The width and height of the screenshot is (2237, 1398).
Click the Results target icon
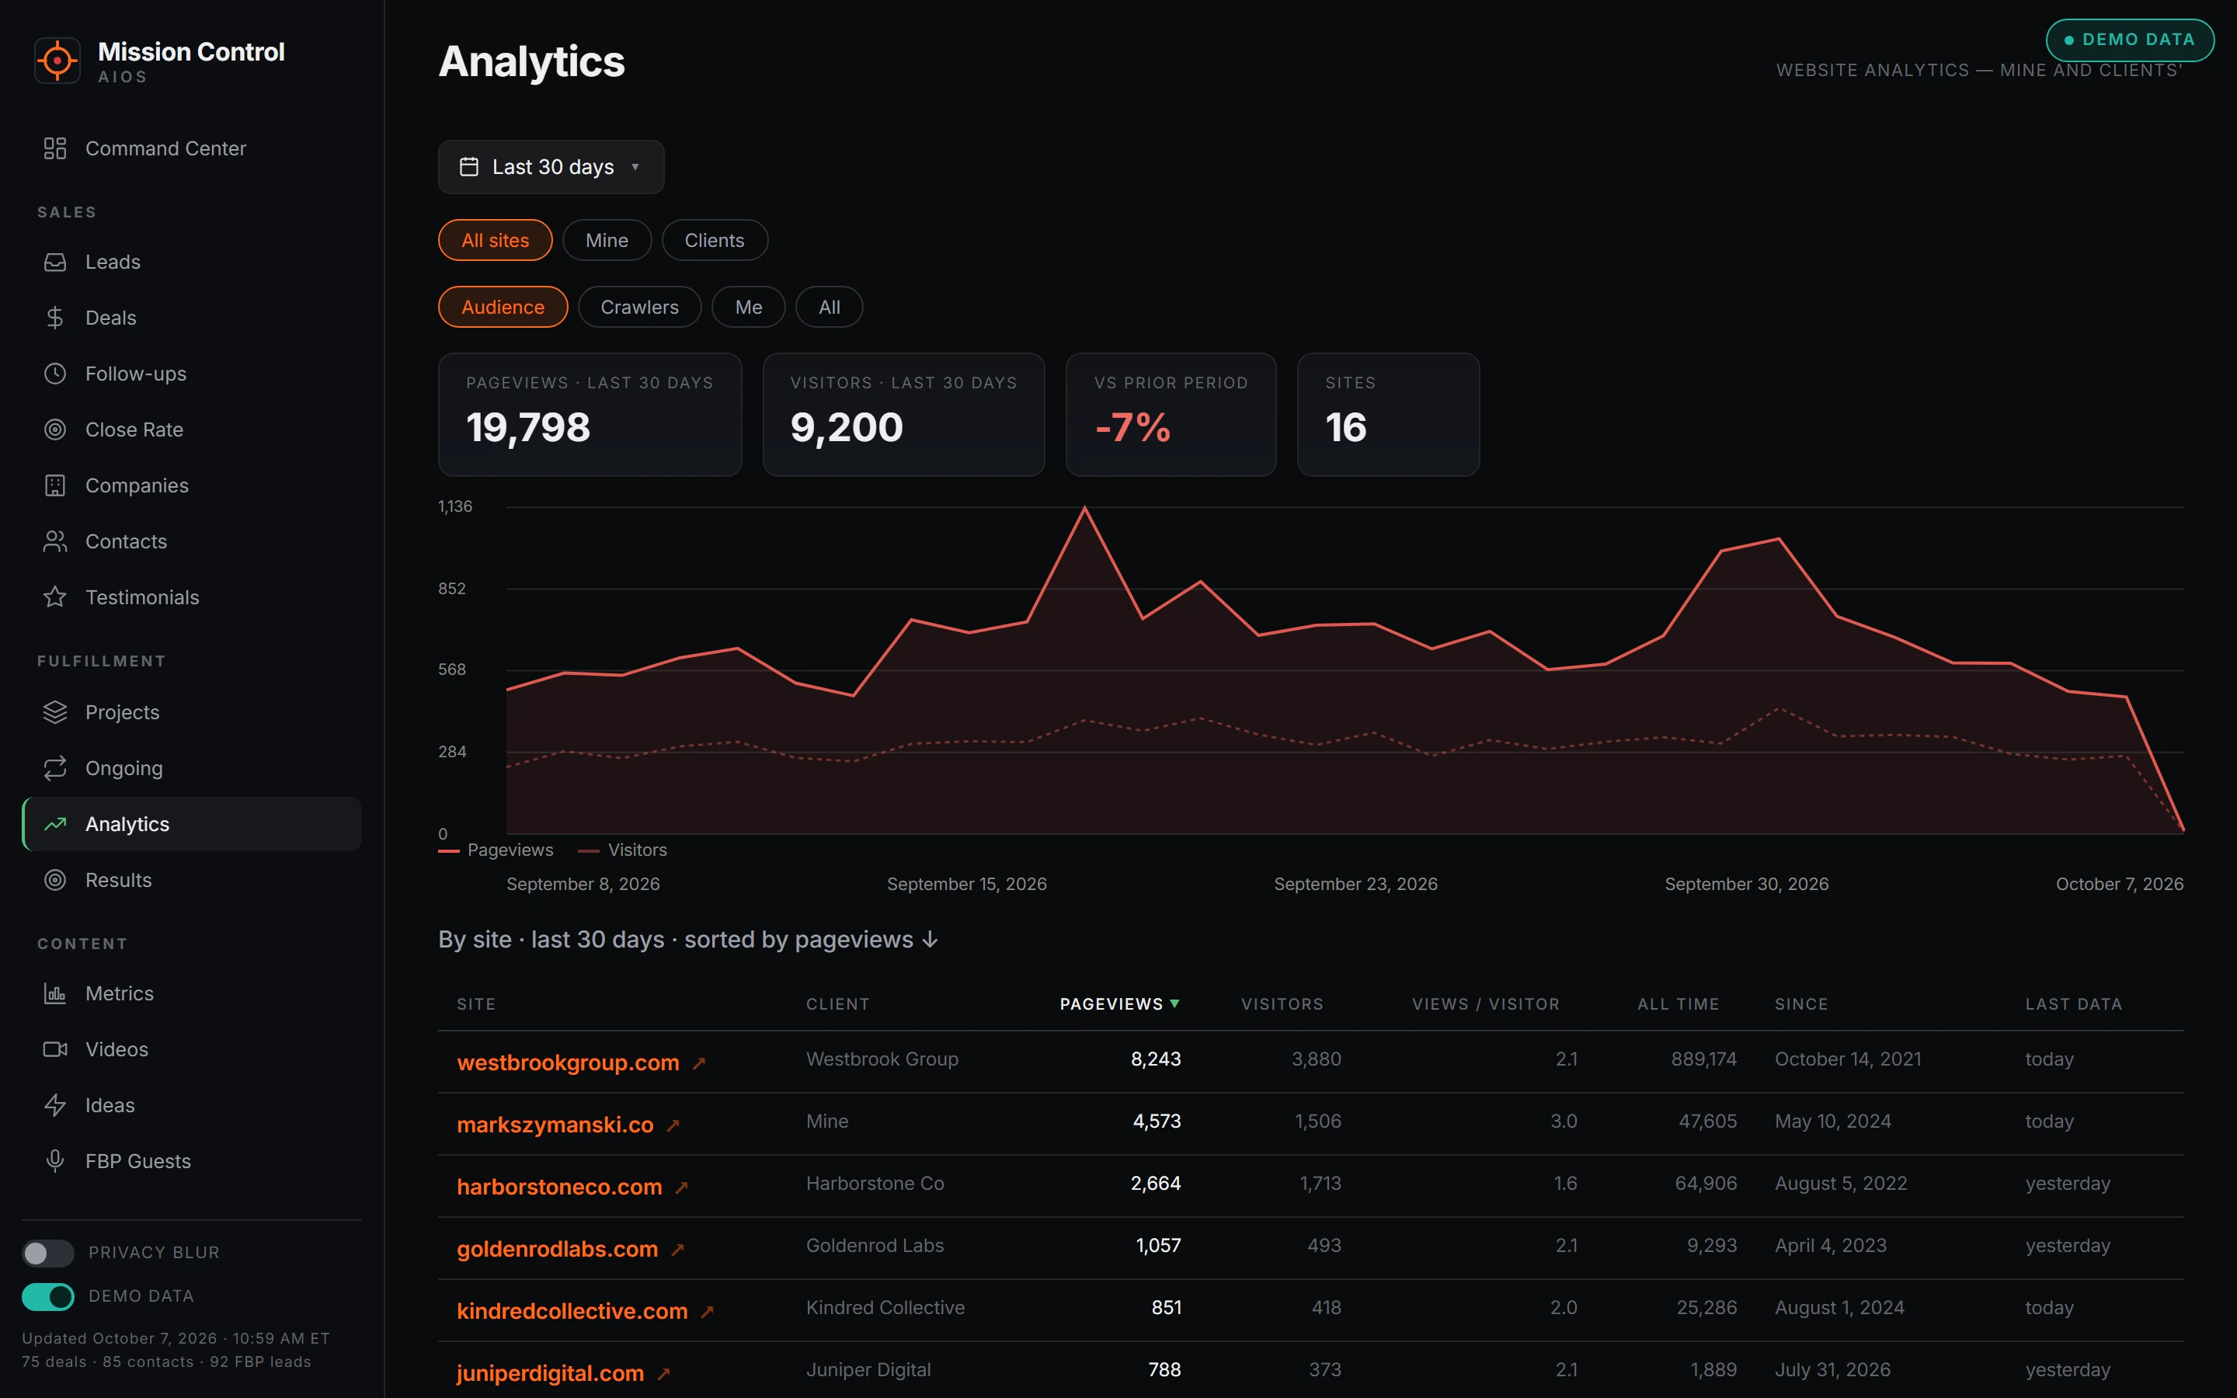click(55, 879)
